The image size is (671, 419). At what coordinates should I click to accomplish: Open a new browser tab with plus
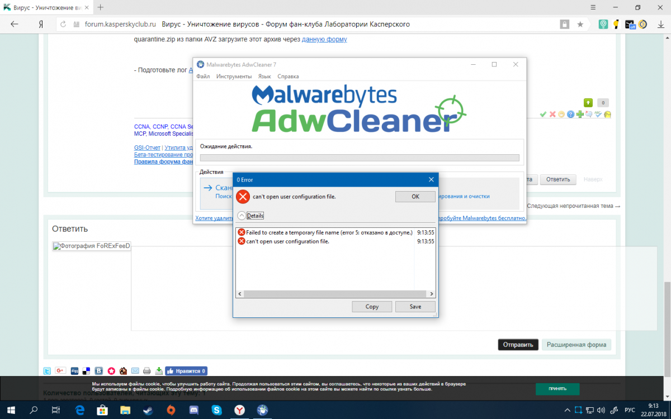tap(101, 7)
